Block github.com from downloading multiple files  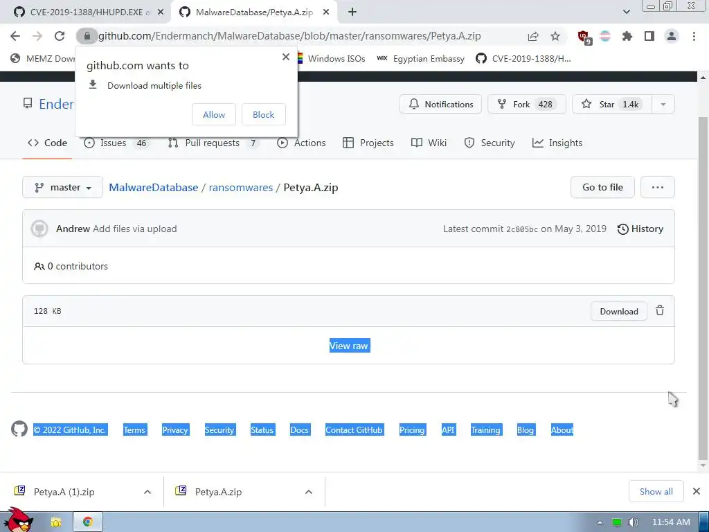point(264,114)
